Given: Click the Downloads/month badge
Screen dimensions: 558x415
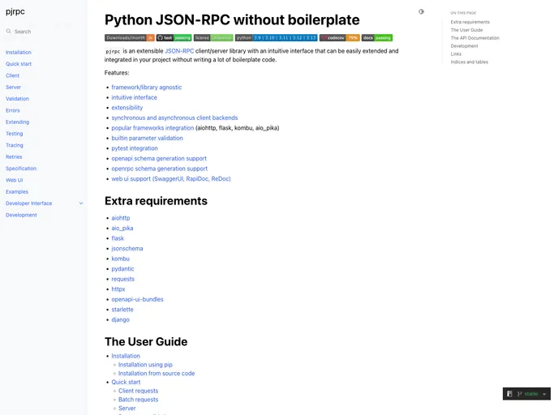Looking at the screenshot, I should (130, 38).
